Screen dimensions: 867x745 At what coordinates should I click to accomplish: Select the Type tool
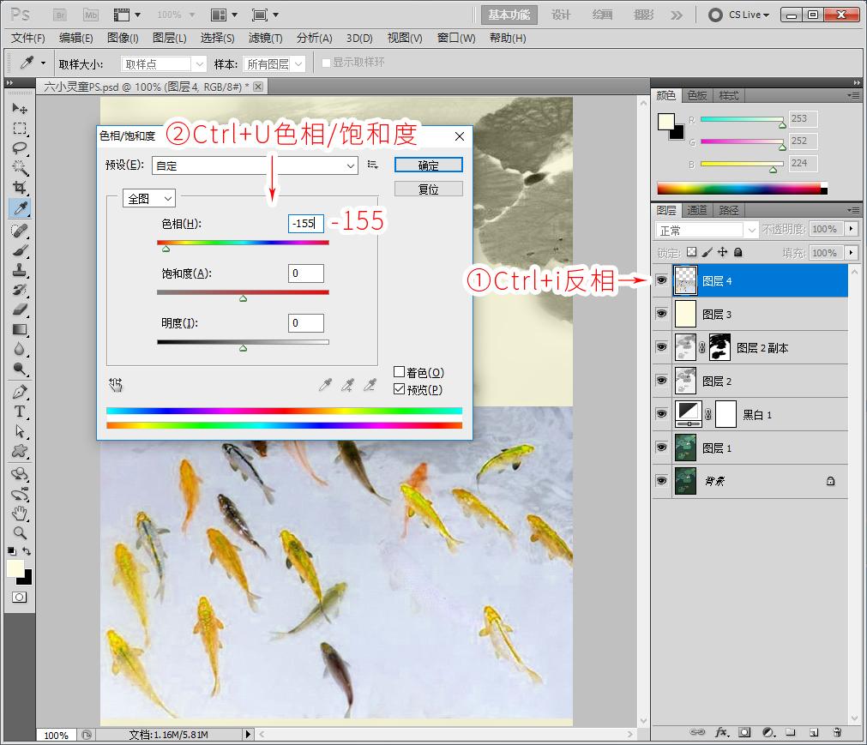(x=20, y=412)
